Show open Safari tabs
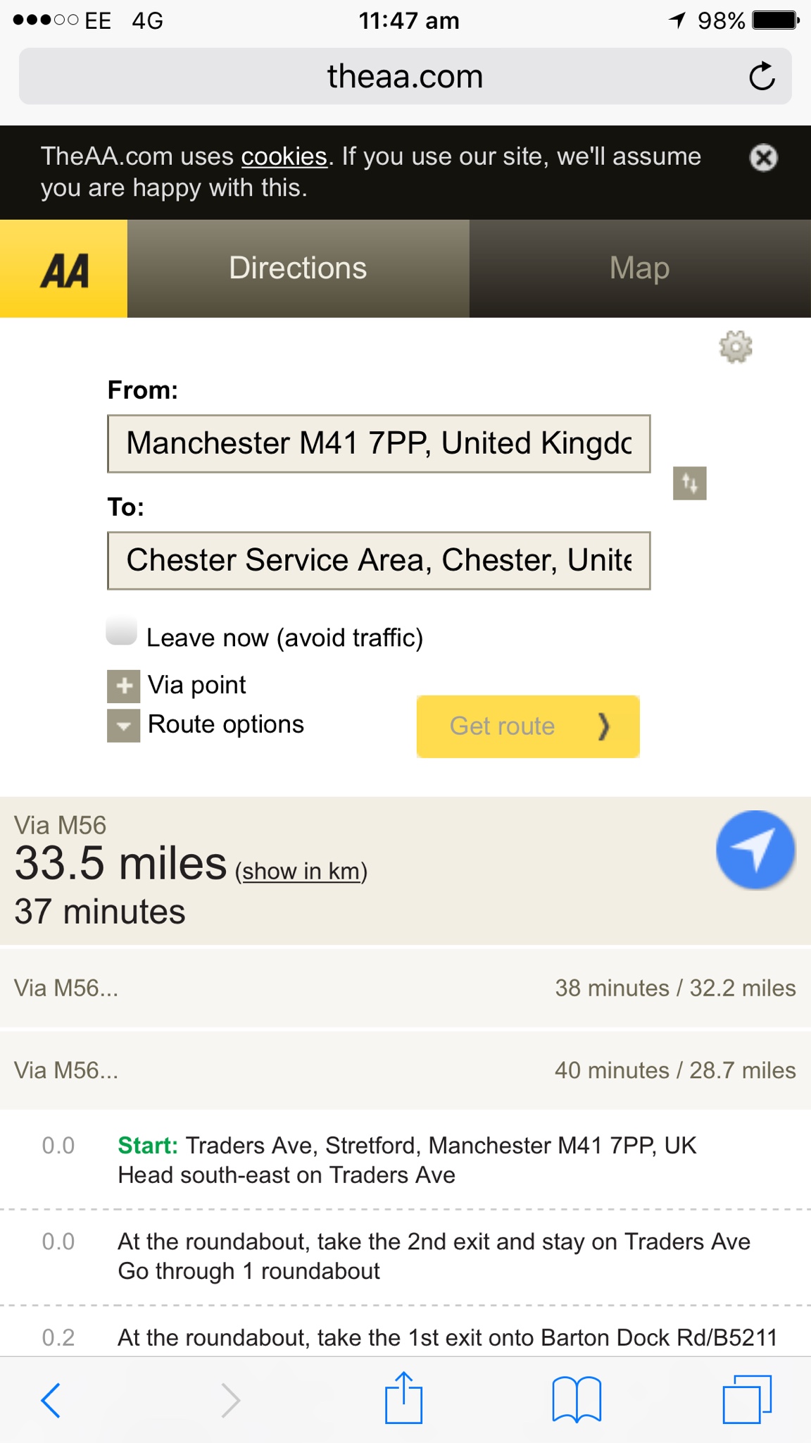Viewport: 811px width, 1443px height. (x=747, y=1399)
